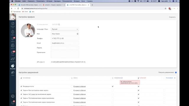Change the 5 минут reminder interval link

point(33,94)
